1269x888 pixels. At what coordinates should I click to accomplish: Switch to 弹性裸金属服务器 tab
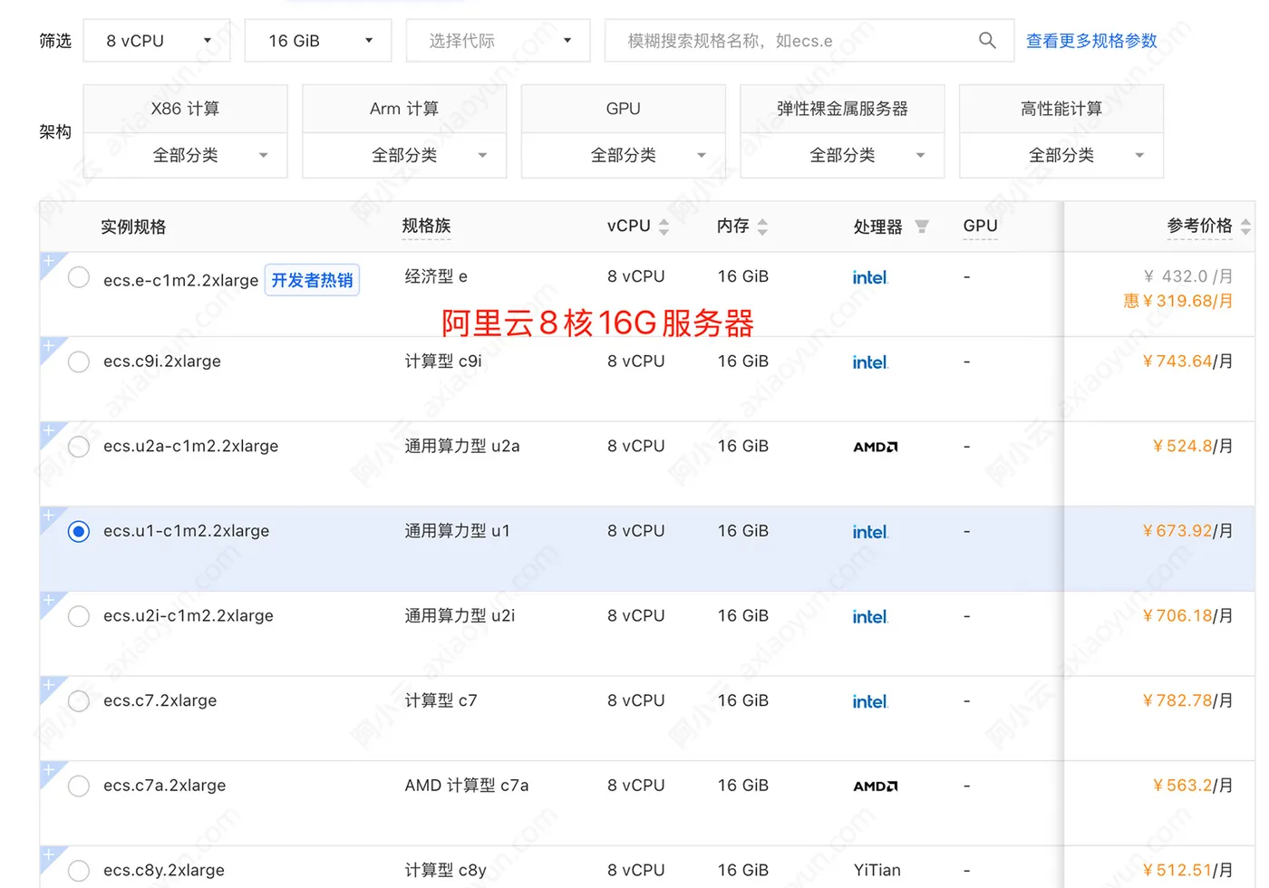843,109
